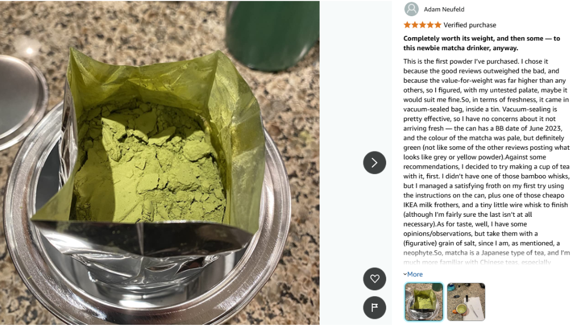The image size is (585, 333).
Task: Click the first orange rating star
Action: pyautogui.click(x=407, y=25)
